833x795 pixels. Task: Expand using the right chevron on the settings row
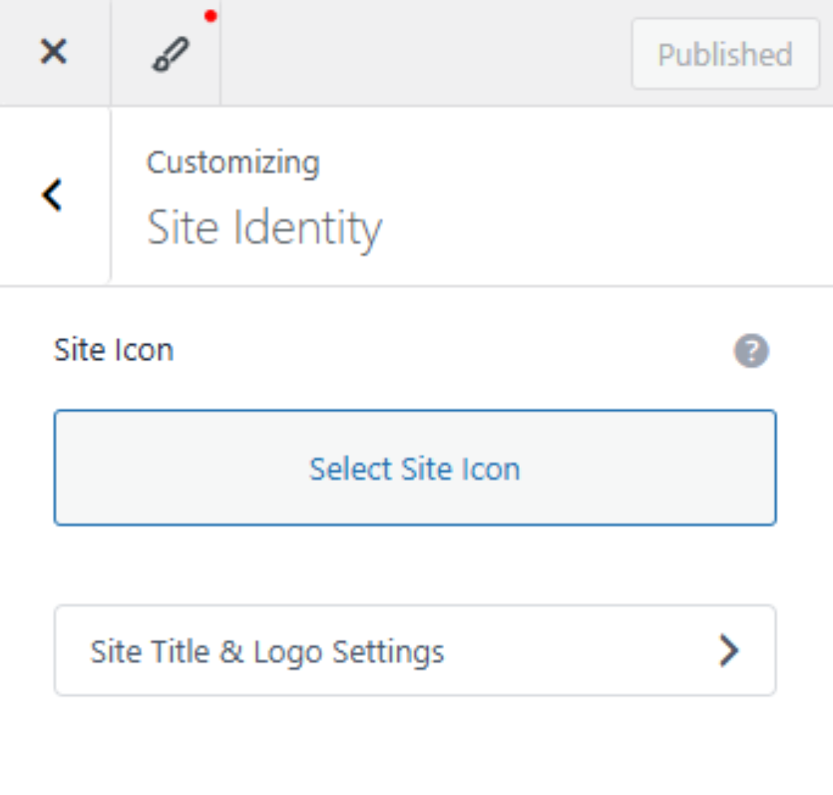729,651
